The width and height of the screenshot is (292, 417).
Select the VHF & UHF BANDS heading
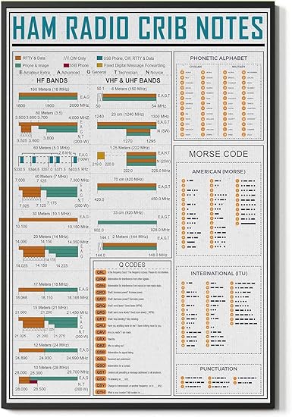click(133, 80)
